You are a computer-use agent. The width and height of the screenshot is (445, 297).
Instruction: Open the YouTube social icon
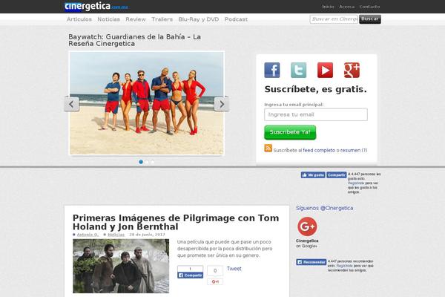click(x=326, y=71)
